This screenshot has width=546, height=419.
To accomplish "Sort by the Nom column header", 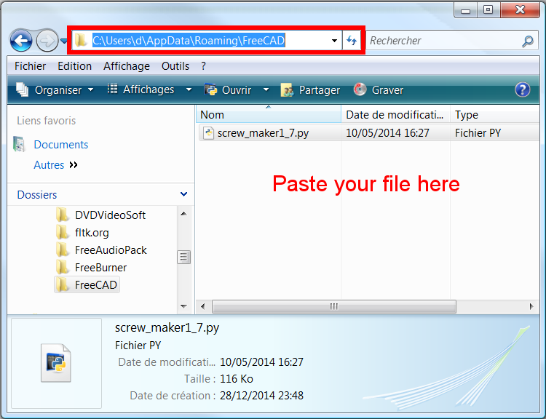I will click(x=269, y=115).
